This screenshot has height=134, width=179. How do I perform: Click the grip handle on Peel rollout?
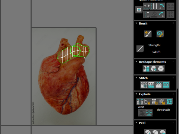click(x=173, y=122)
